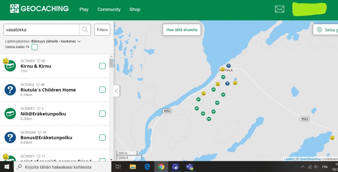Click the traditional cache icon for Kirnu & Kirnu
Screen dimensions: 338x172
click(x=10, y=66)
